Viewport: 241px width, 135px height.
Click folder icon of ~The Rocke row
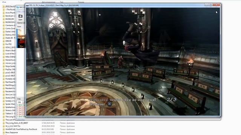[3, 10]
